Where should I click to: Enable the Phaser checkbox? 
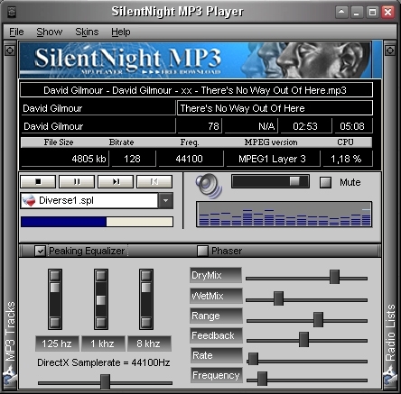click(202, 251)
